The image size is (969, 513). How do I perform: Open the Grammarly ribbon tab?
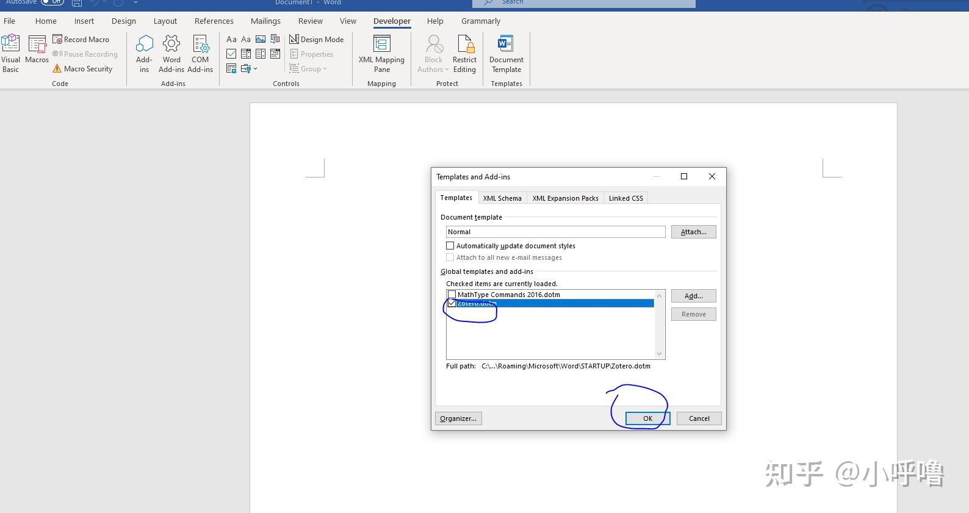(481, 21)
